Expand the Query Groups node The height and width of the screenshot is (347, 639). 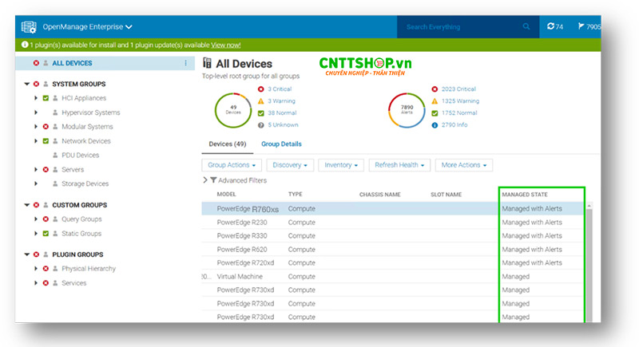[x=36, y=219]
